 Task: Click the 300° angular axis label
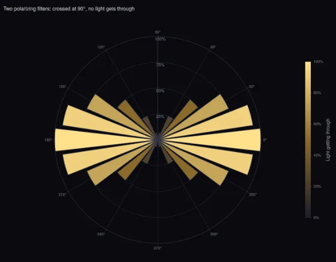(x=214, y=234)
